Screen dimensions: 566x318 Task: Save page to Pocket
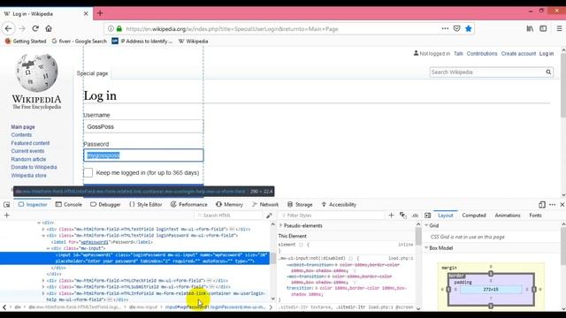[x=456, y=28]
